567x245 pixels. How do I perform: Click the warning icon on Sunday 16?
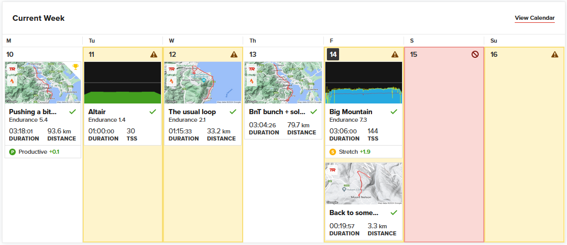tap(555, 54)
